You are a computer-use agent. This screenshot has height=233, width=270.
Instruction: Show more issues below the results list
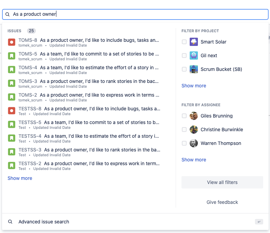(x=20, y=178)
